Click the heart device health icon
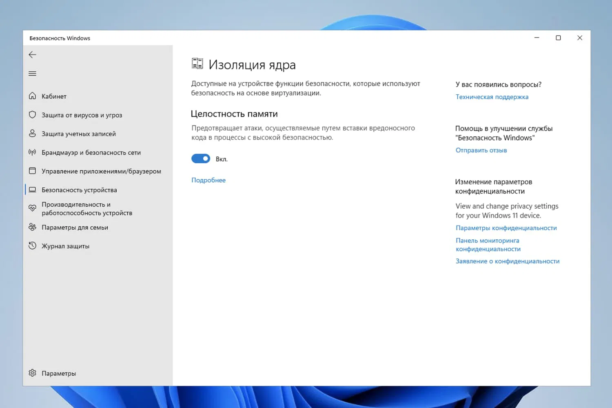This screenshot has height=408, width=612. click(x=33, y=208)
